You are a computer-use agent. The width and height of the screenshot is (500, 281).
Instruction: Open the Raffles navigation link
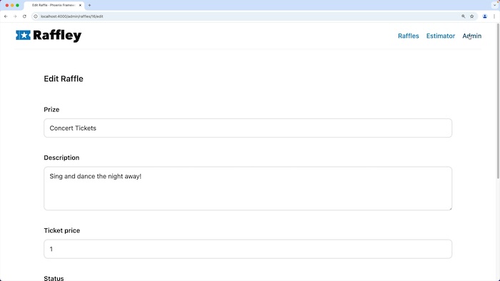(x=408, y=36)
